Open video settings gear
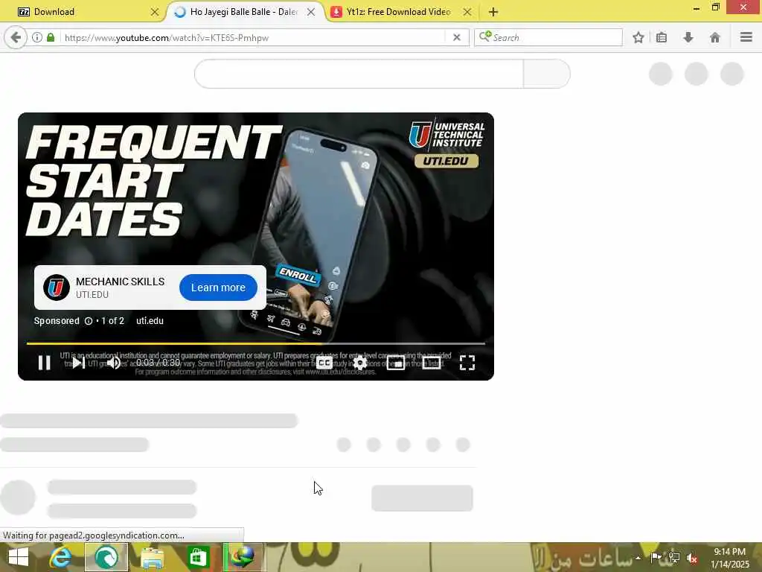This screenshot has width=762, height=572. click(359, 363)
